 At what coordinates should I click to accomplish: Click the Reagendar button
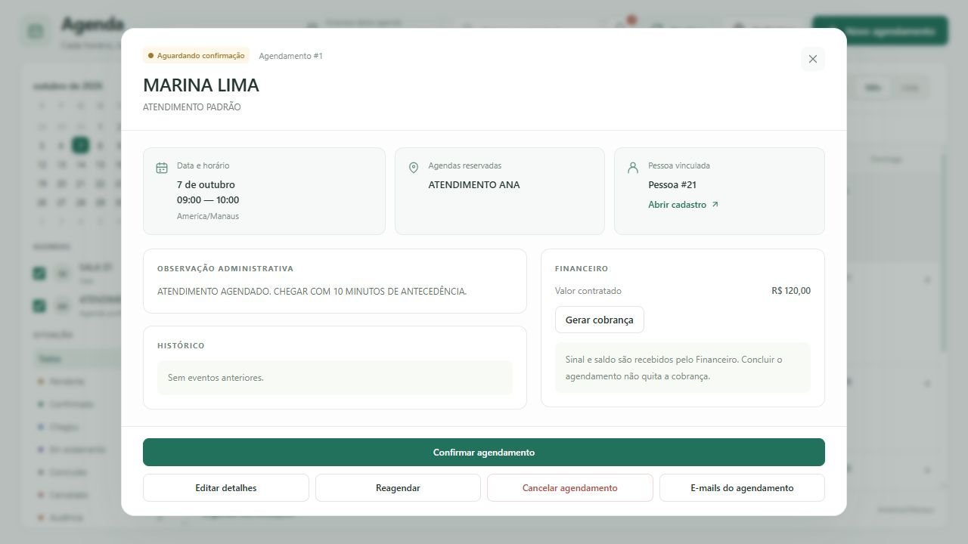398,488
